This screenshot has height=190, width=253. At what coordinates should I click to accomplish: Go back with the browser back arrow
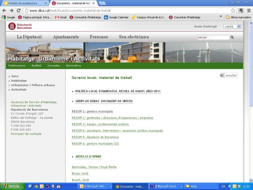(4, 11)
